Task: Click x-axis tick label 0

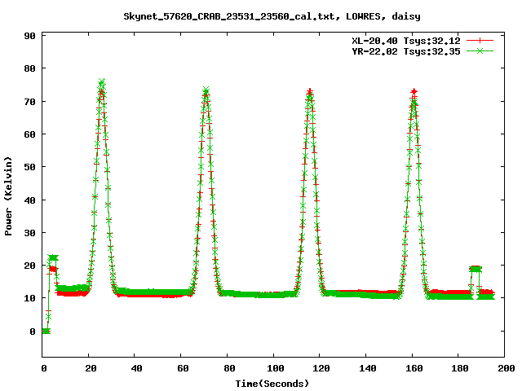Action: (44, 368)
